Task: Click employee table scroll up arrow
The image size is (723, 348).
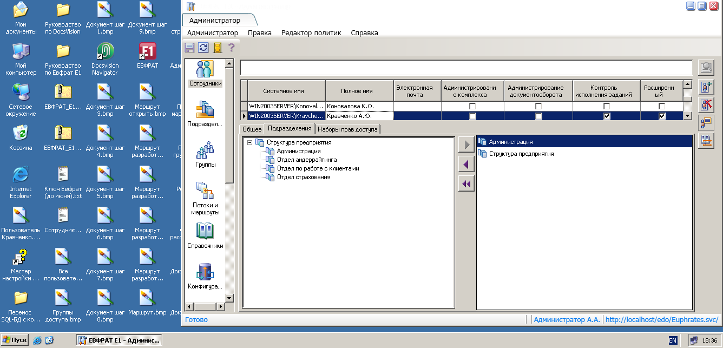Action: (x=687, y=84)
